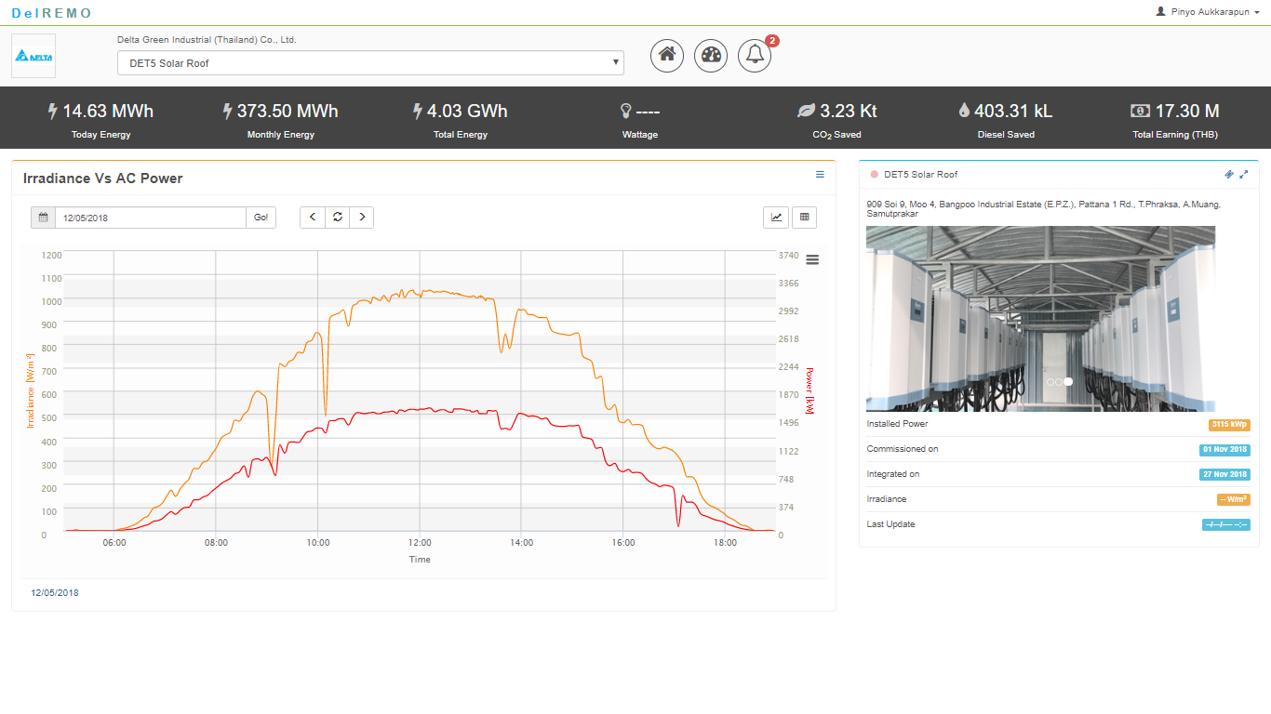Click the DelREMO logo link
This screenshot has height=714, width=1271.
(52, 13)
